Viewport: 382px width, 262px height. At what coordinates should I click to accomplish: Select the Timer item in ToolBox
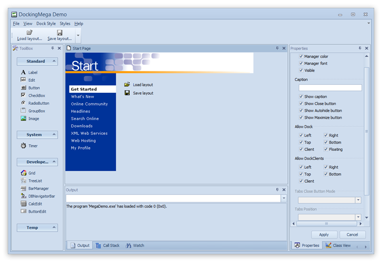pos(24,146)
